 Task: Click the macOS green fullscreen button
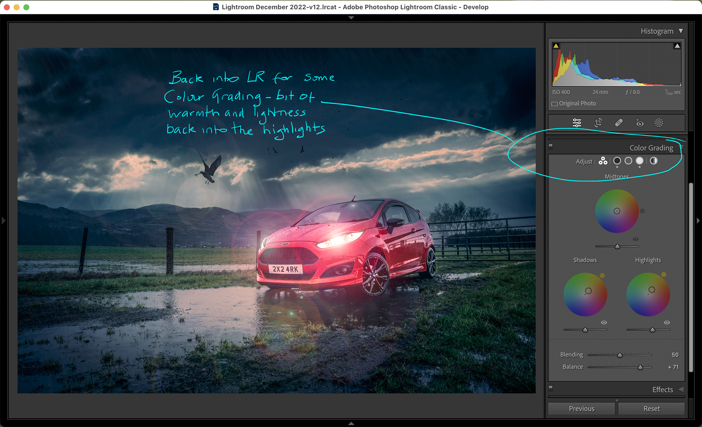[26, 7]
